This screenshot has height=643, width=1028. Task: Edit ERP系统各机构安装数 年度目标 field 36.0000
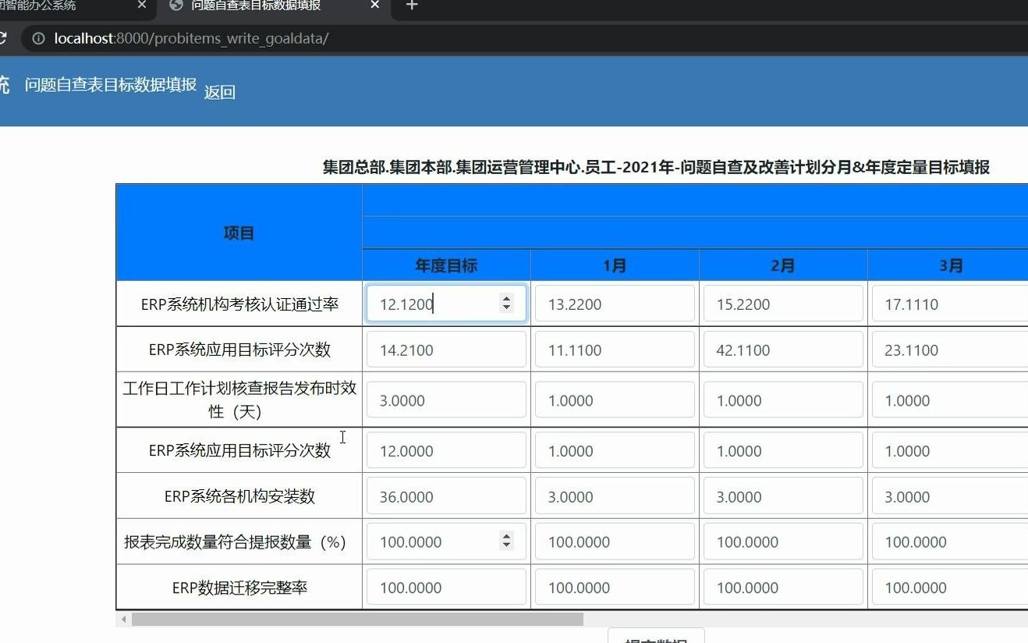pos(446,496)
